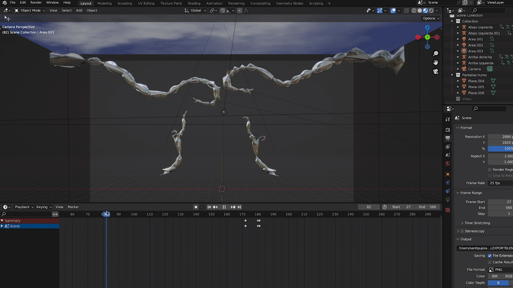
Task: Open the Texture properties tab
Action: tap(448, 211)
